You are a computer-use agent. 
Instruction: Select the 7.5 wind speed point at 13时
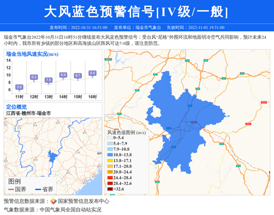tap(48, 80)
